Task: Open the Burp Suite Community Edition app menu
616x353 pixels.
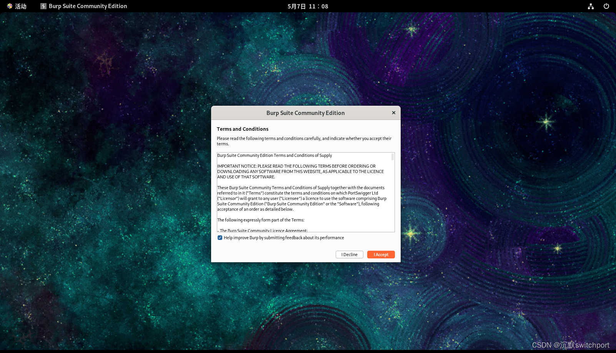Action: coord(84,6)
